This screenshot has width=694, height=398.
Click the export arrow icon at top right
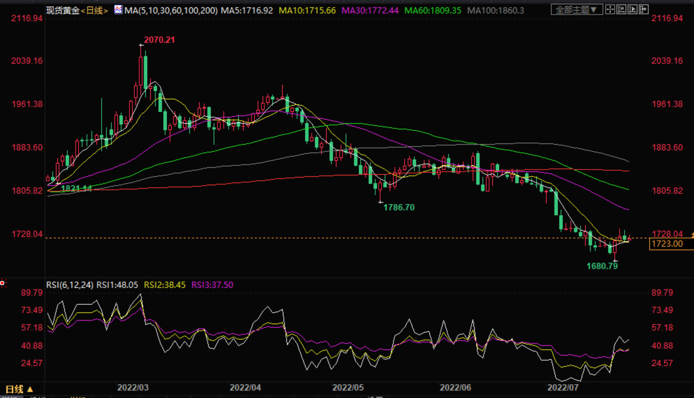(x=643, y=9)
